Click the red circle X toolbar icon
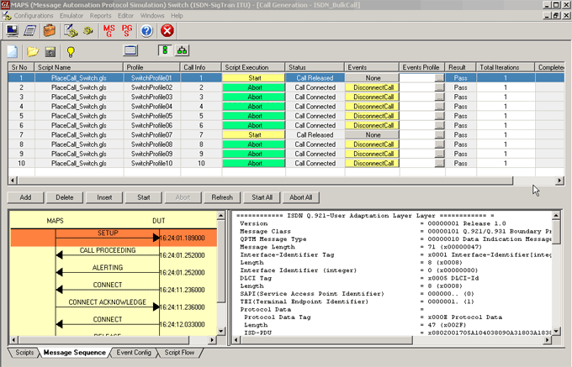This screenshot has height=367, width=572. [167, 30]
